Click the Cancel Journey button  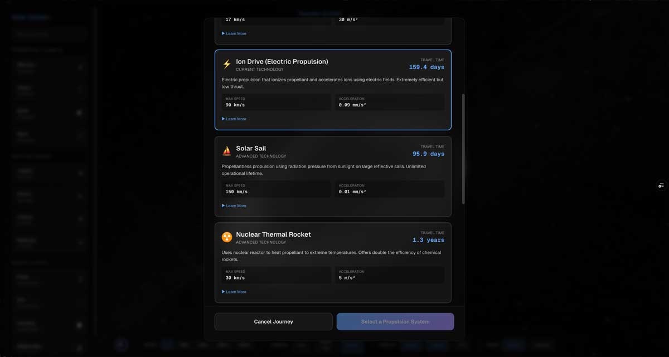point(273,321)
